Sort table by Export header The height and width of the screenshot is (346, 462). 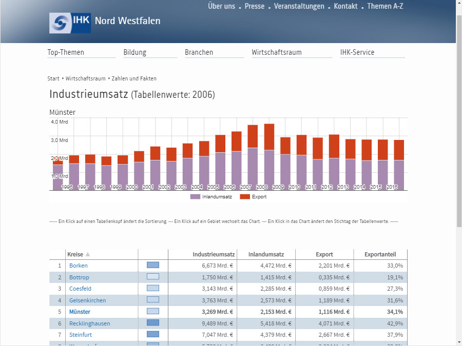click(x=324, y=254)
